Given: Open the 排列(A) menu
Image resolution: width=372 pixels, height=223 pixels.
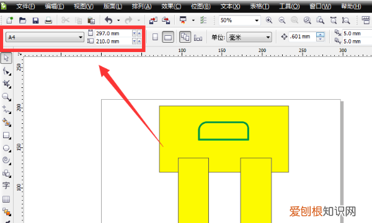Looking at the screenshot, I should (x=141, y=6).
